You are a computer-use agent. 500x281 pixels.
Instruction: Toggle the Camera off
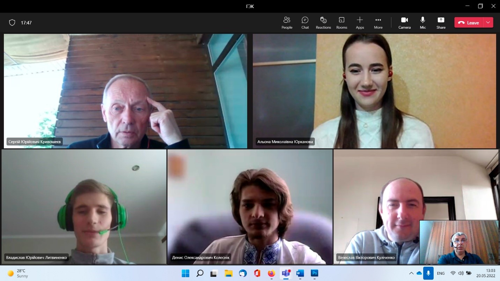pyautogui.click(x=404, y=23)
